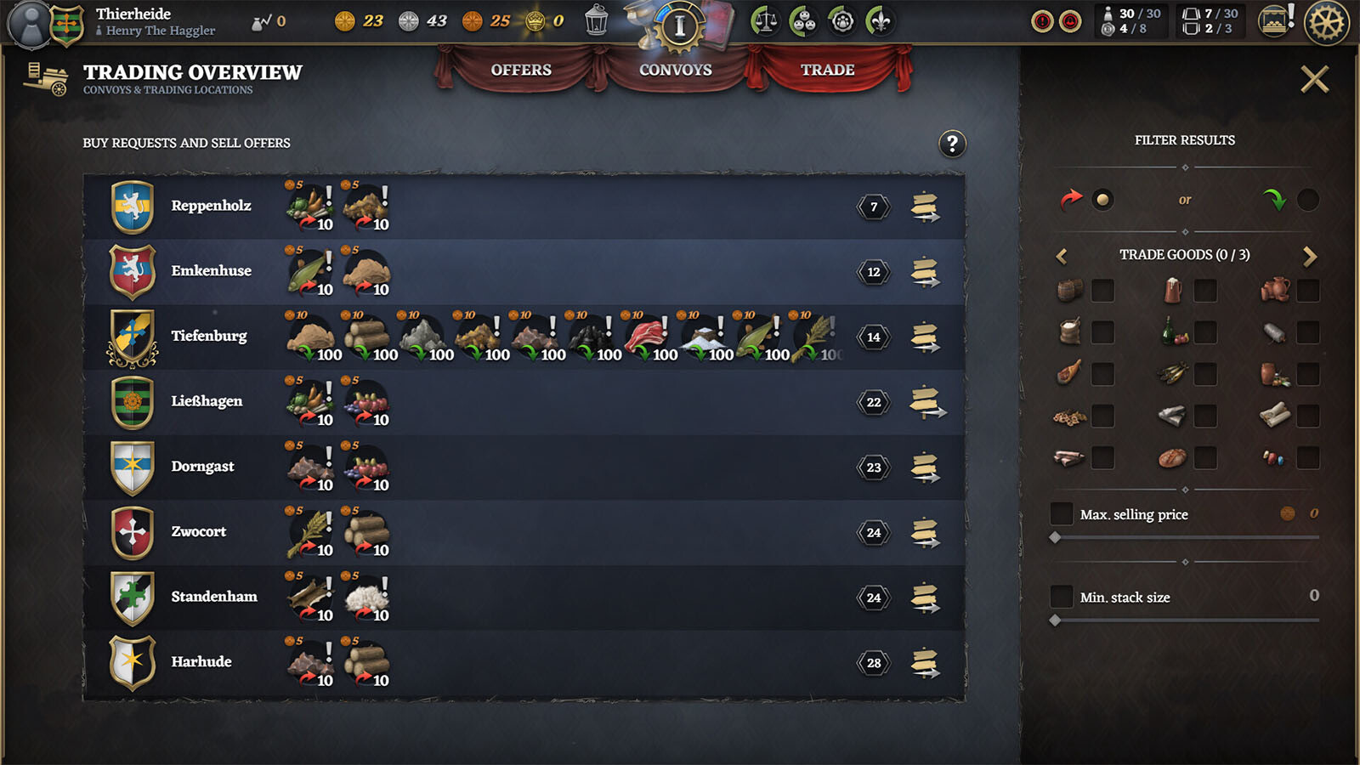Switch to the Offers tab
This screenshot has height=765, width=1360.
click(x=521, y=70)
